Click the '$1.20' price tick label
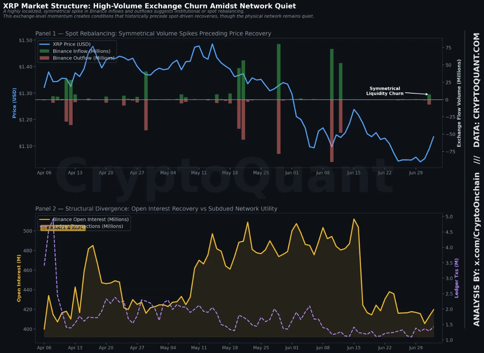 (x=25, y=120)
